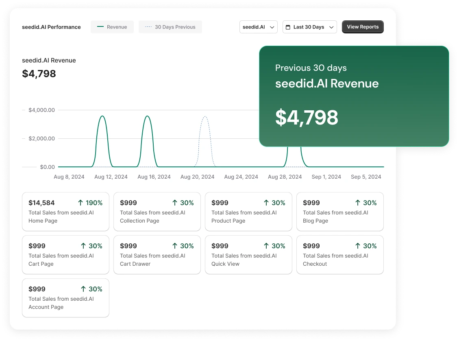Image resolution: width=459 pixels, height=341 pixels.
Task: Click the Aug 20, 2024 axis label
Action: pos(197,177)
